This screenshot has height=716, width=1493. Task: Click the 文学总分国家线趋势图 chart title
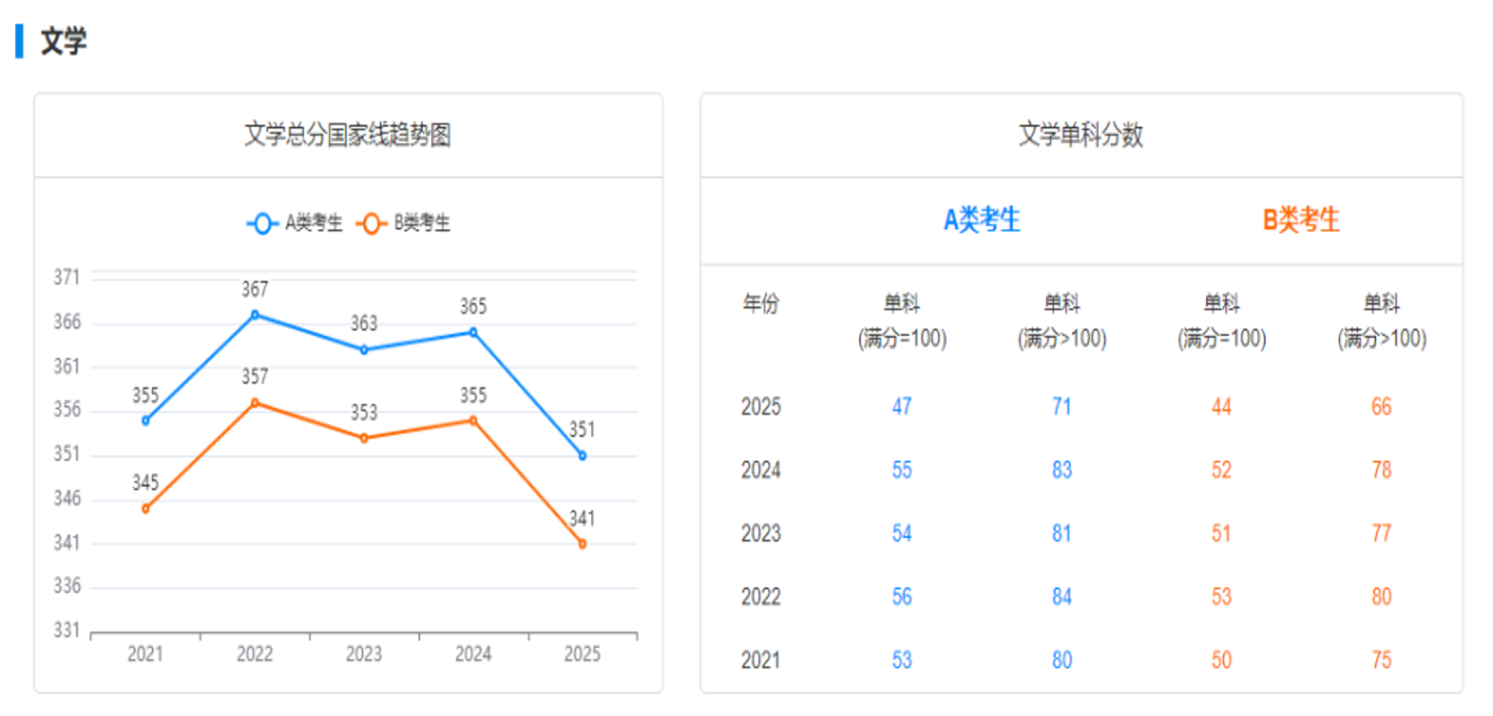click(x=348, y=135)
